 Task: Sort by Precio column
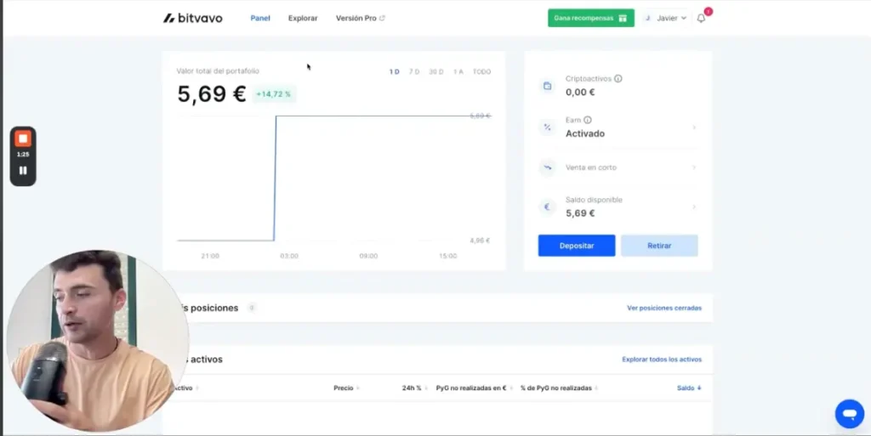346,388
